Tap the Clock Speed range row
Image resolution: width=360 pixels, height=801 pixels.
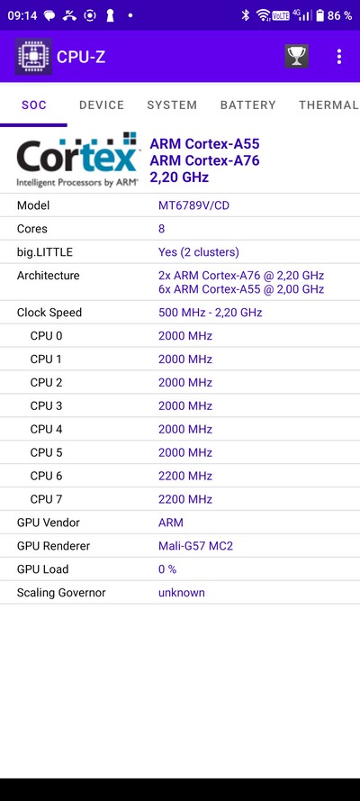click(180, 312)
